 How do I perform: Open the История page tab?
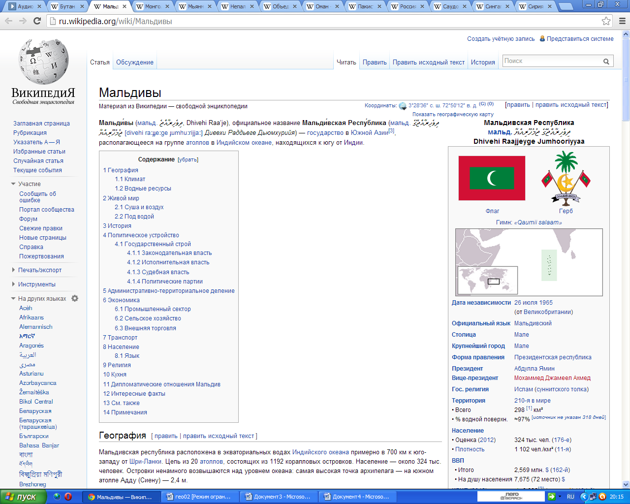coord(483,62)
